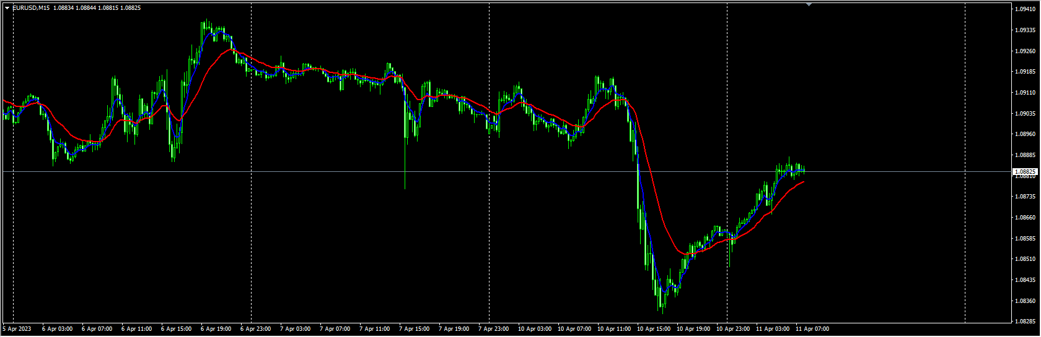Click the 1.09110 price scale label
Screen dimensions: 1041x337
(x=1026, y=93)
